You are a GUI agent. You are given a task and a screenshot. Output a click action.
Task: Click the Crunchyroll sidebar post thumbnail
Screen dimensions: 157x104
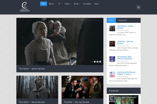point(112,74)
